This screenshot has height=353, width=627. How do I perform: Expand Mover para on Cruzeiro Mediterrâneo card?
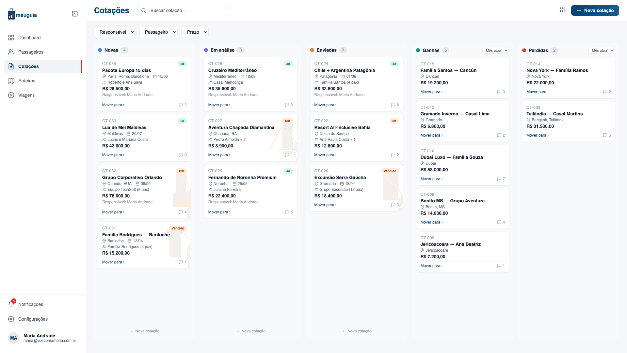coord(219,105)
